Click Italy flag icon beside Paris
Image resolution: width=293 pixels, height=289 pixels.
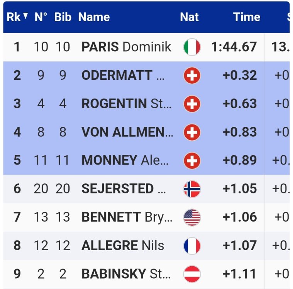192,47
